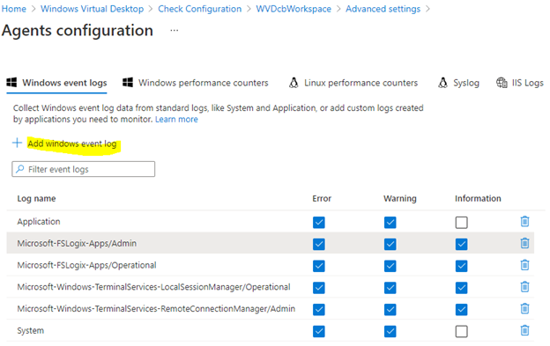Switch to the Syslog tab
Viewport: 550px width, 346px height.
point(458,83)
